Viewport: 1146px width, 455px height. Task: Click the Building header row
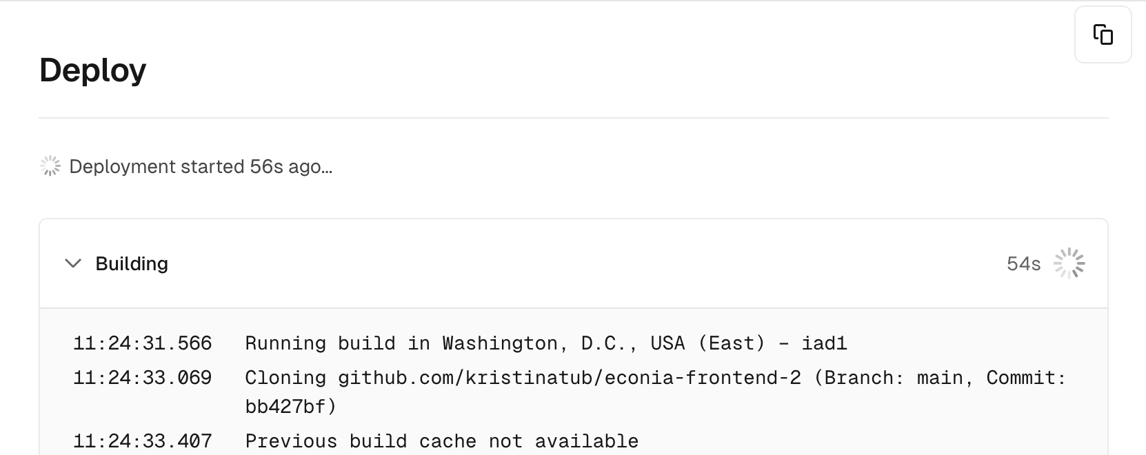click(574, 263)
